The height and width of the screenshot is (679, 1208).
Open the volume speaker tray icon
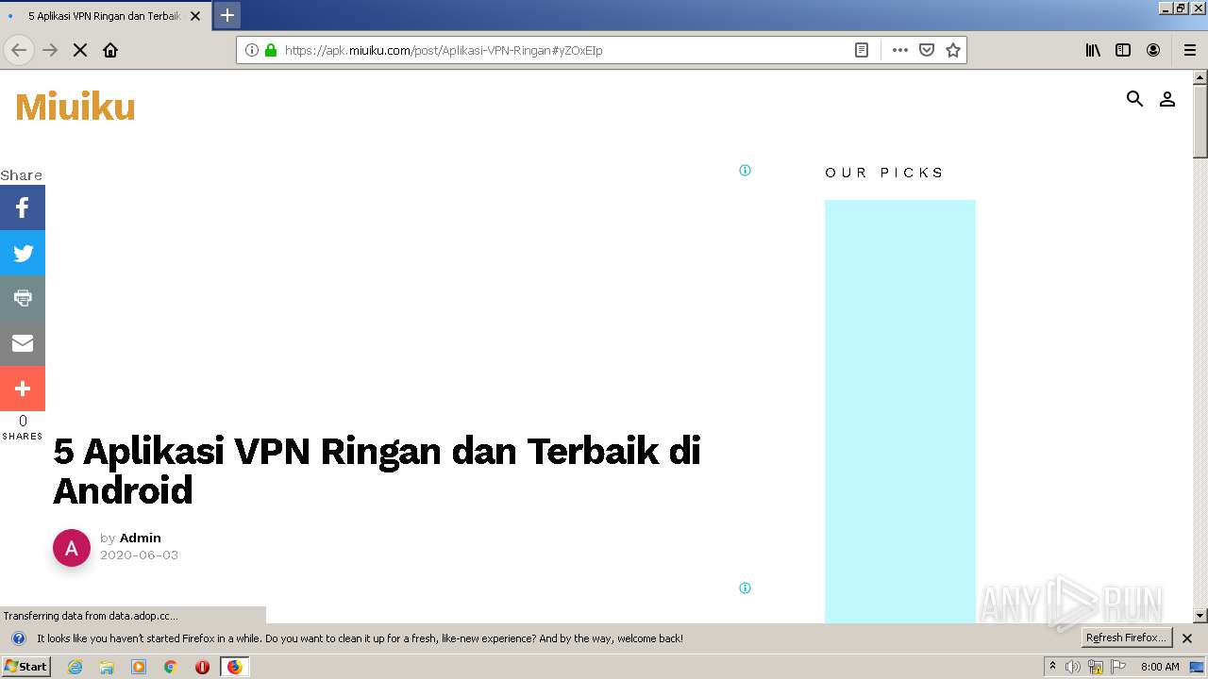1073,667
